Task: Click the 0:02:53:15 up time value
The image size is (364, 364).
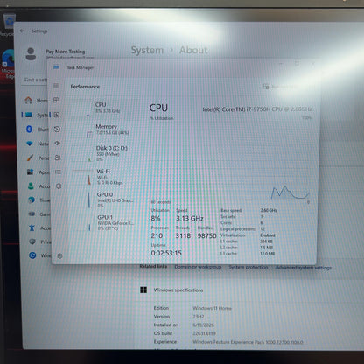Action: (x=166, y=253)
